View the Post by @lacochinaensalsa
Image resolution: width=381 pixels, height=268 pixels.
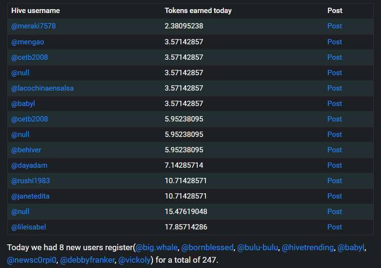tap(335, 88)
